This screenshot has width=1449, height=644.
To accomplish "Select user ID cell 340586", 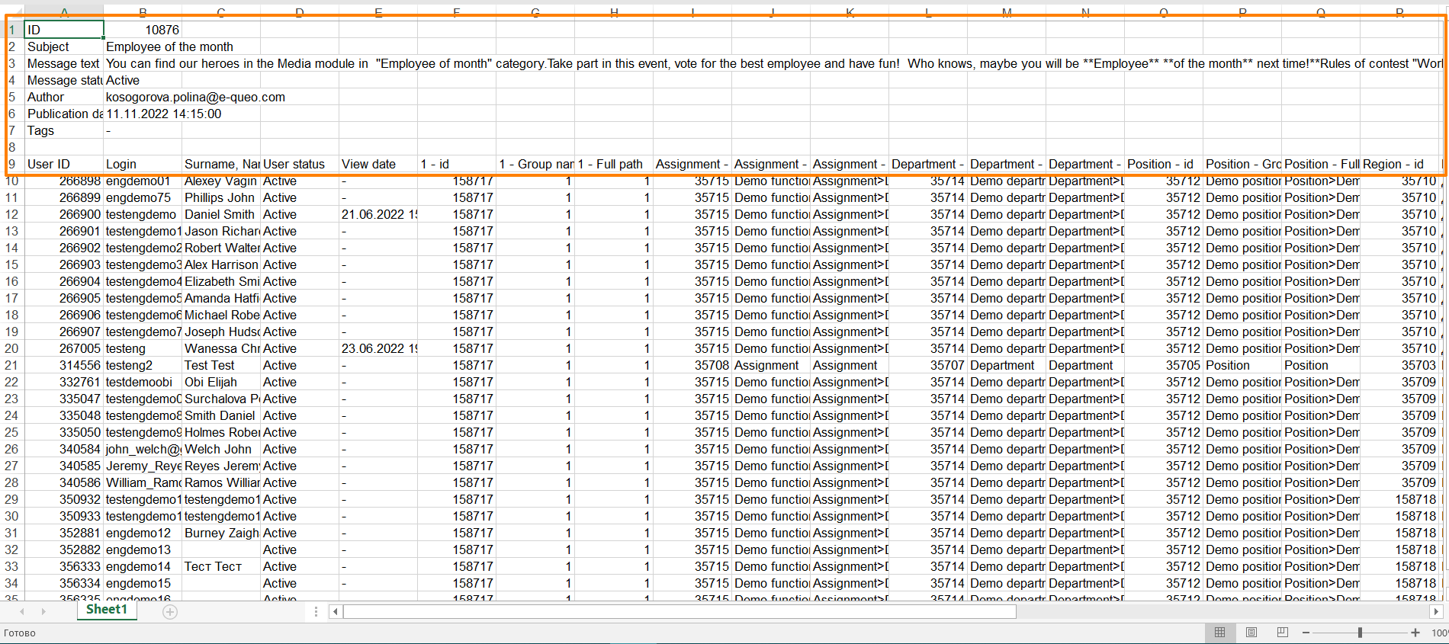I will pyautogui.click(x=64, y=482).
